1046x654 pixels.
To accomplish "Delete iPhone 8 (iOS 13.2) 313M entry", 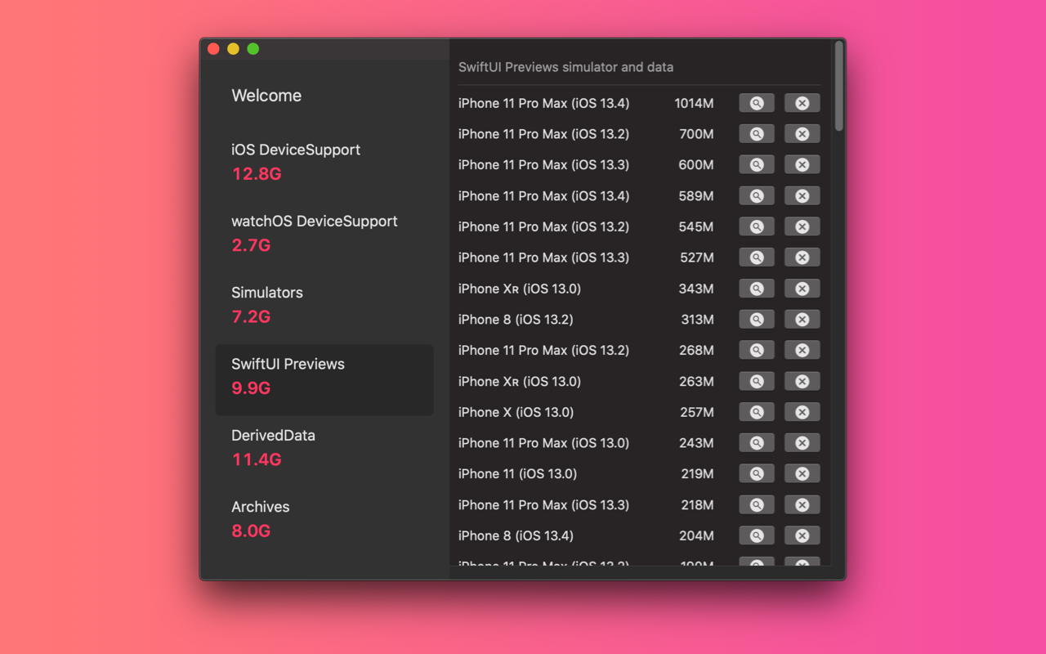I will point(802,319).
